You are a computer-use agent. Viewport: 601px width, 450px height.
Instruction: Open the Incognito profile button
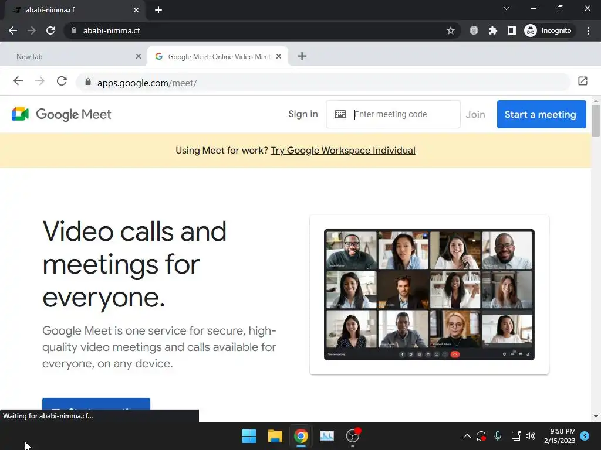(549, 30)
